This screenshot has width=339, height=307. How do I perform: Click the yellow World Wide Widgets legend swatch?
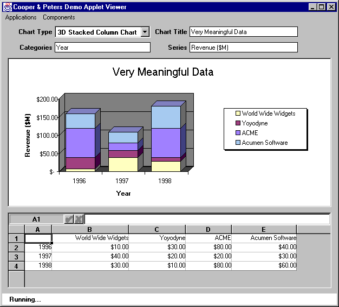[x=238, y=114]
